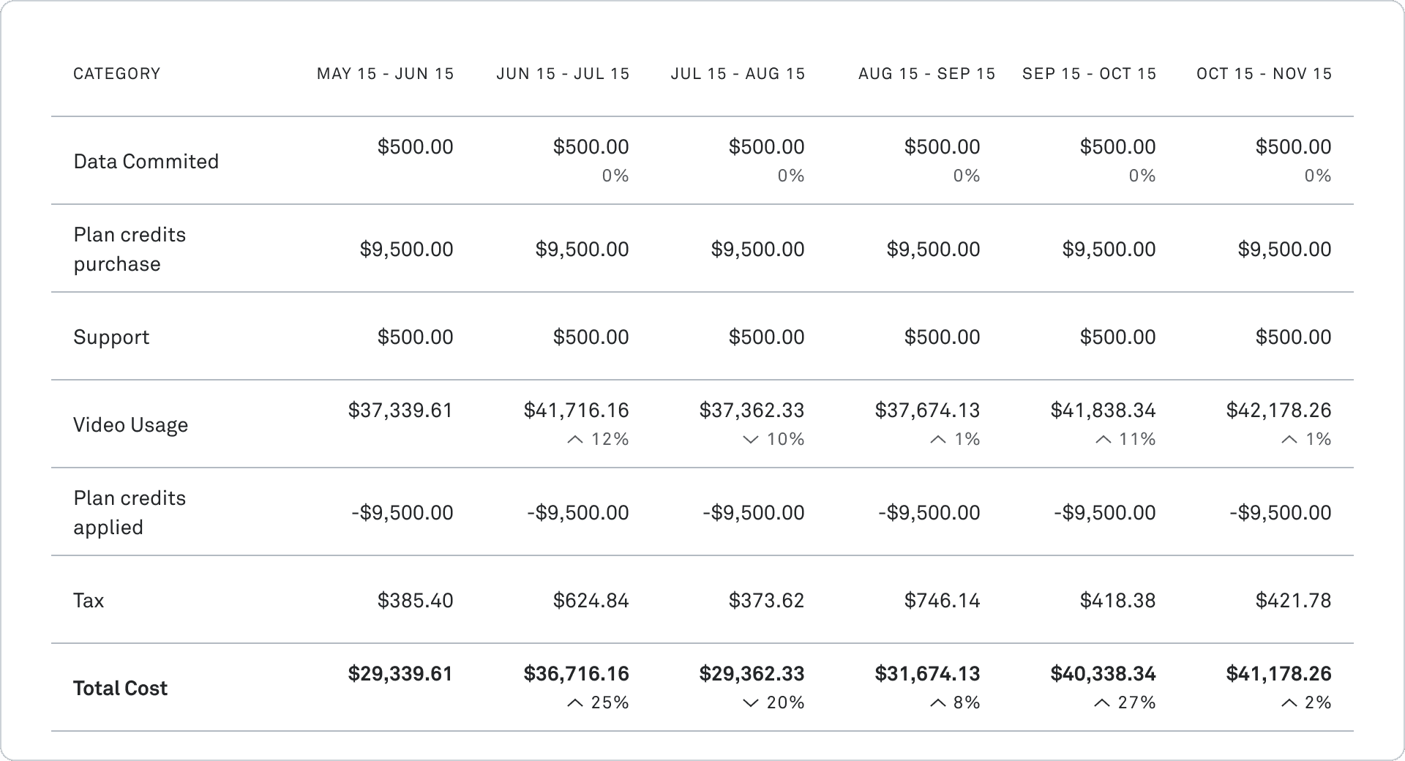Select the MAY 15 - JUN 15 column header
1405x761 pixels.
point(385,74)
